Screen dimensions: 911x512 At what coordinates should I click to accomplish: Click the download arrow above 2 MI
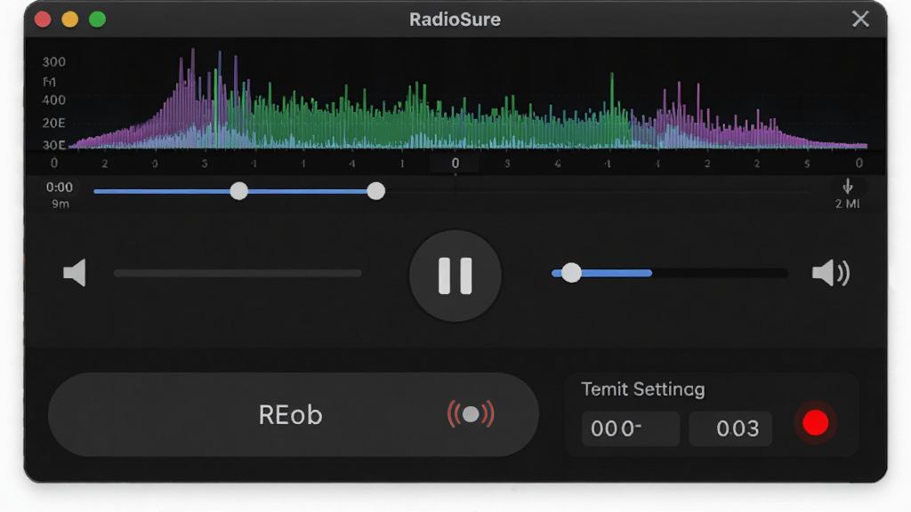tap(848, 187)
